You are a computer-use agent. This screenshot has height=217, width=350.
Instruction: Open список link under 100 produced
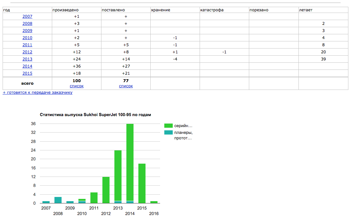pyautogui.click(x=76, y=86)
